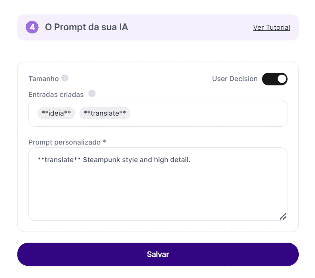Select the **translate** input chip

[x=105, y=113]
